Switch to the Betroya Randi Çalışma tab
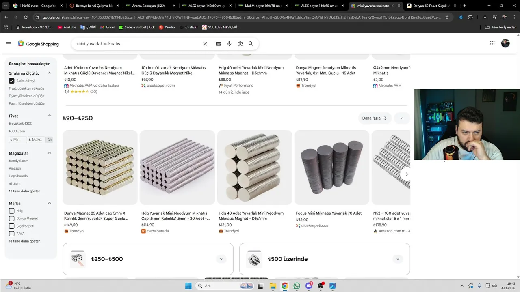 [x=93, y=6]
